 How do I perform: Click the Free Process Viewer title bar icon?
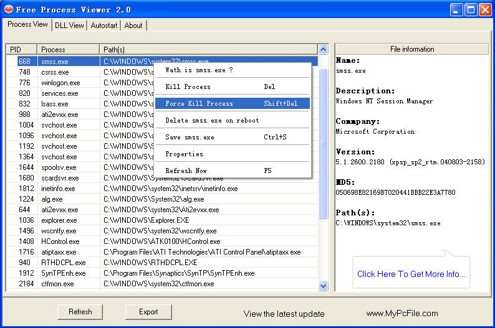[x=9, y=9]
